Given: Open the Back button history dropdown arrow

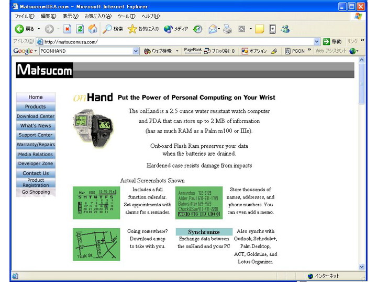Looking at the screenshot, I should click(x=38, y=29).
